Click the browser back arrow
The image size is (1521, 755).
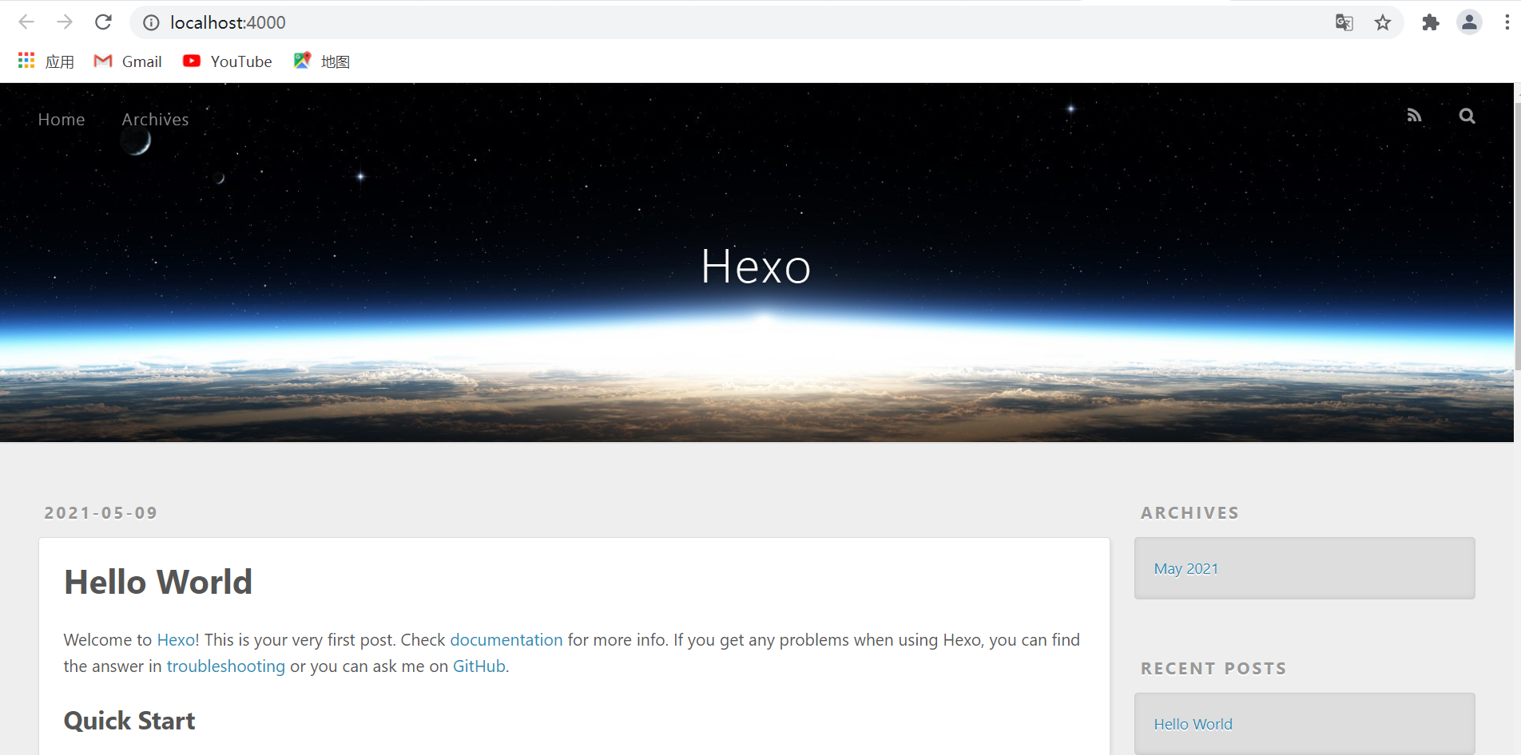[26, 22]
